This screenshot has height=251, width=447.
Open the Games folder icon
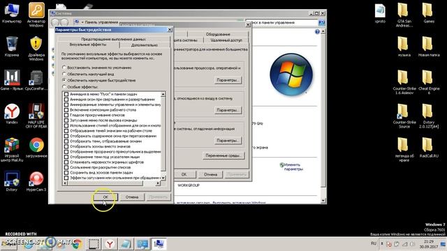pos(429,13)
